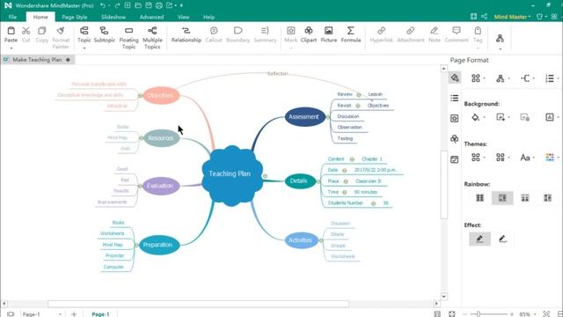Select the fourth Rainbow option
This screenshot has width=563, height=317.
click(547, 197)
